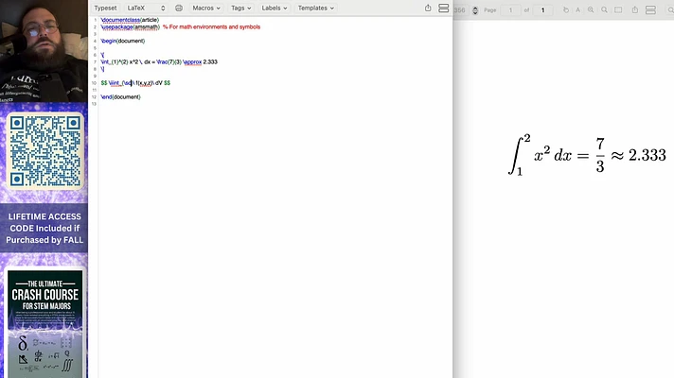Viewport: 674px width, 378px height.
Task: Click the webcam video of the presenter
Action: point(44,51)
